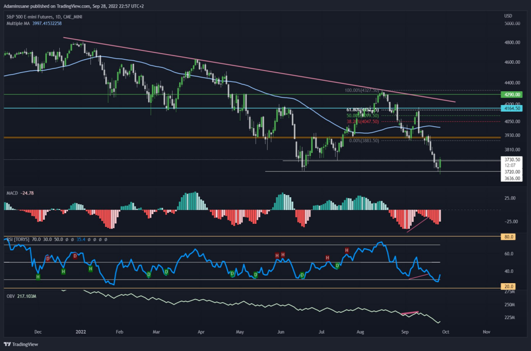Select the 0.00%(3883.50) Fibonacci label
Screen dimensions: 531x351
364,140
